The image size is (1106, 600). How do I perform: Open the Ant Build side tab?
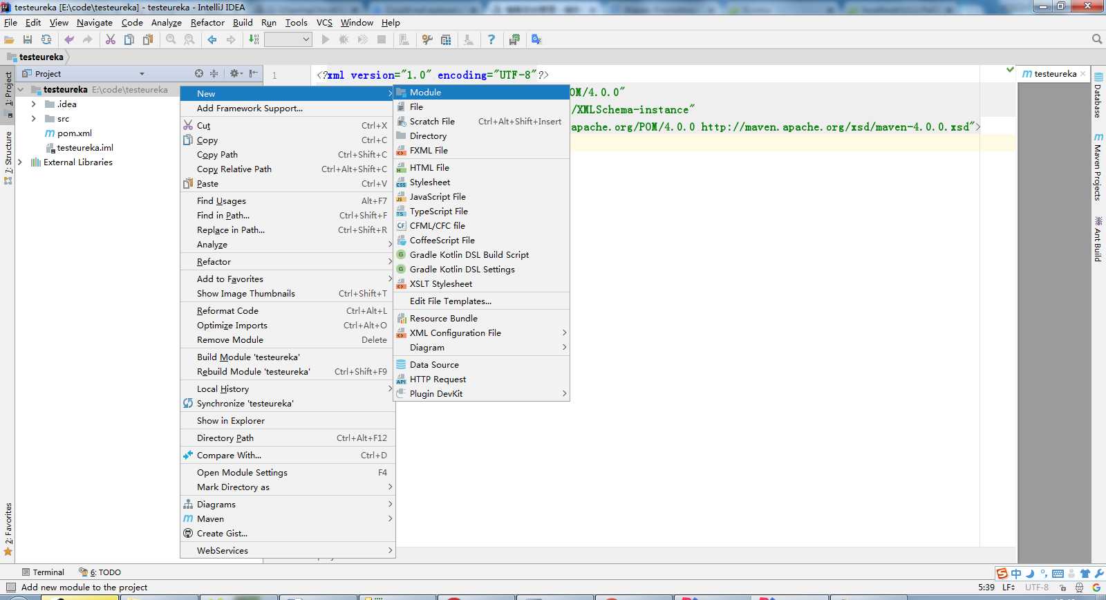[x=1098, y=239]
